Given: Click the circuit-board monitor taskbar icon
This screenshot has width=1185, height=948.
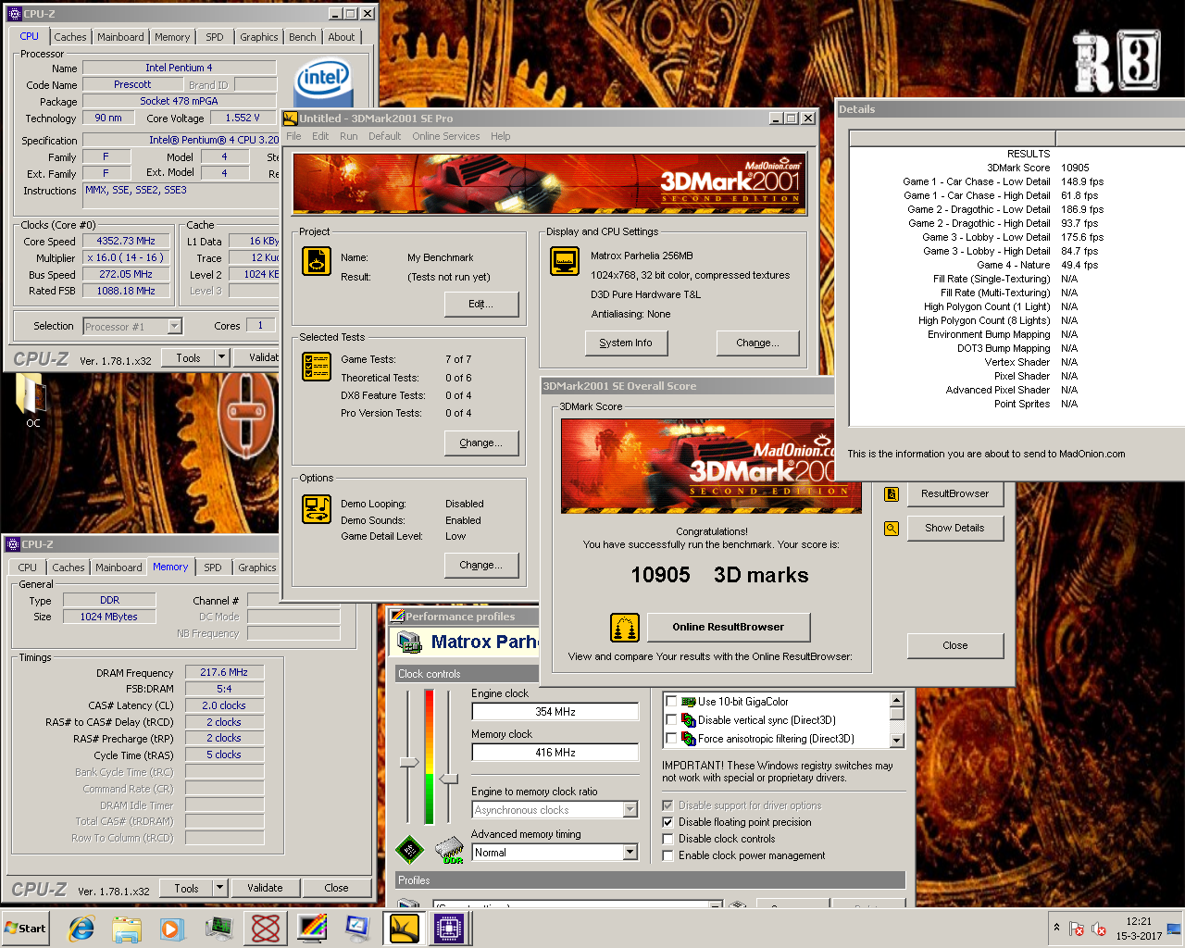Looking at the screenshot, I should tap(219, 929).
